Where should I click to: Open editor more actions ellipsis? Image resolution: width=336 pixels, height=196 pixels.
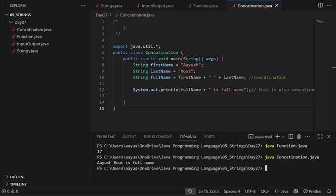pyautogui.click(x=329, y=5)
